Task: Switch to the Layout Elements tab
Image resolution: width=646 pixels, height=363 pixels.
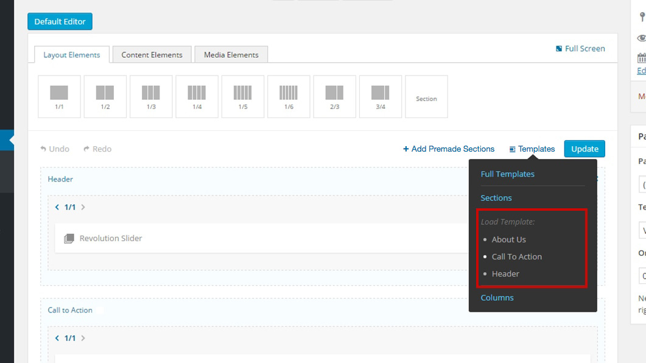Action: (x=72, y=55)
